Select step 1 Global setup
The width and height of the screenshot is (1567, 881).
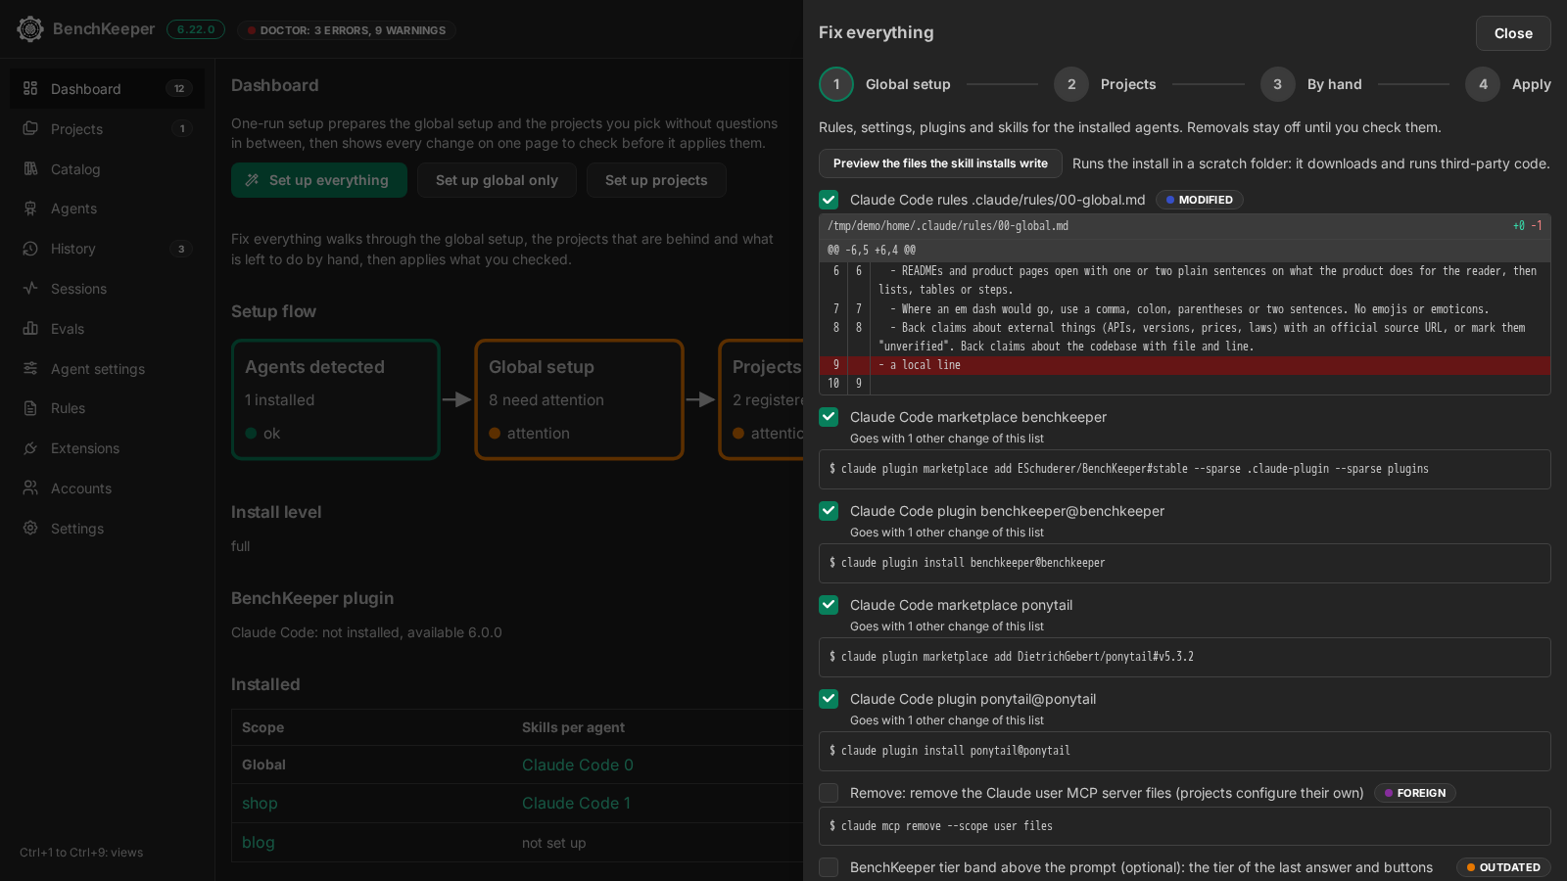[885, 84]
